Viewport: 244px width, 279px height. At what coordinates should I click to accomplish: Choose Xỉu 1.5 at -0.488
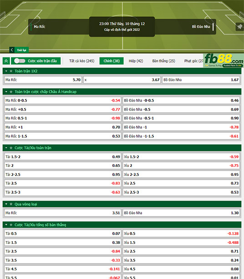pyautogui.click(x=181, y=243)
